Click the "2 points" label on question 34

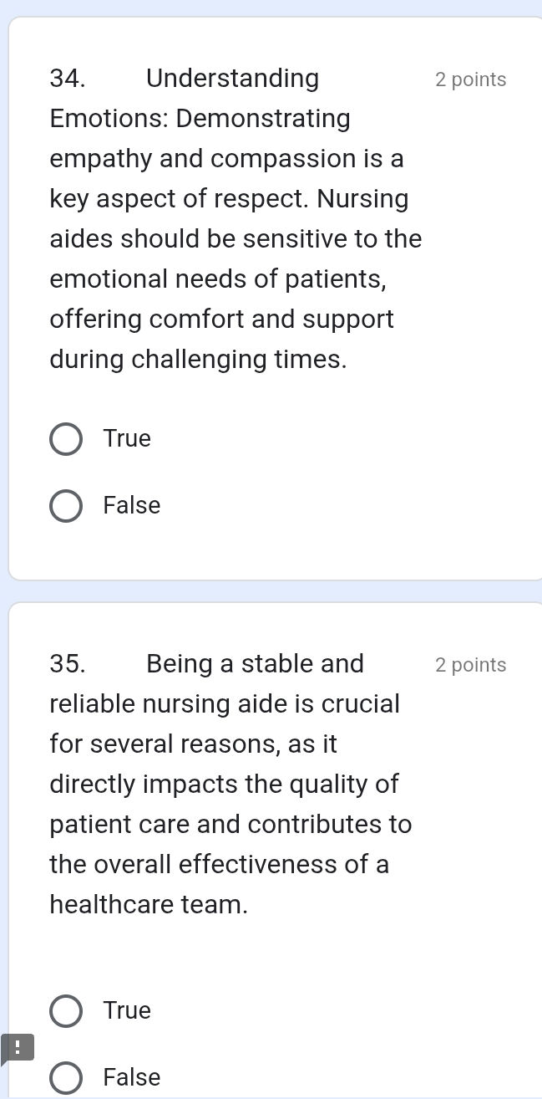tap(470, 79)
